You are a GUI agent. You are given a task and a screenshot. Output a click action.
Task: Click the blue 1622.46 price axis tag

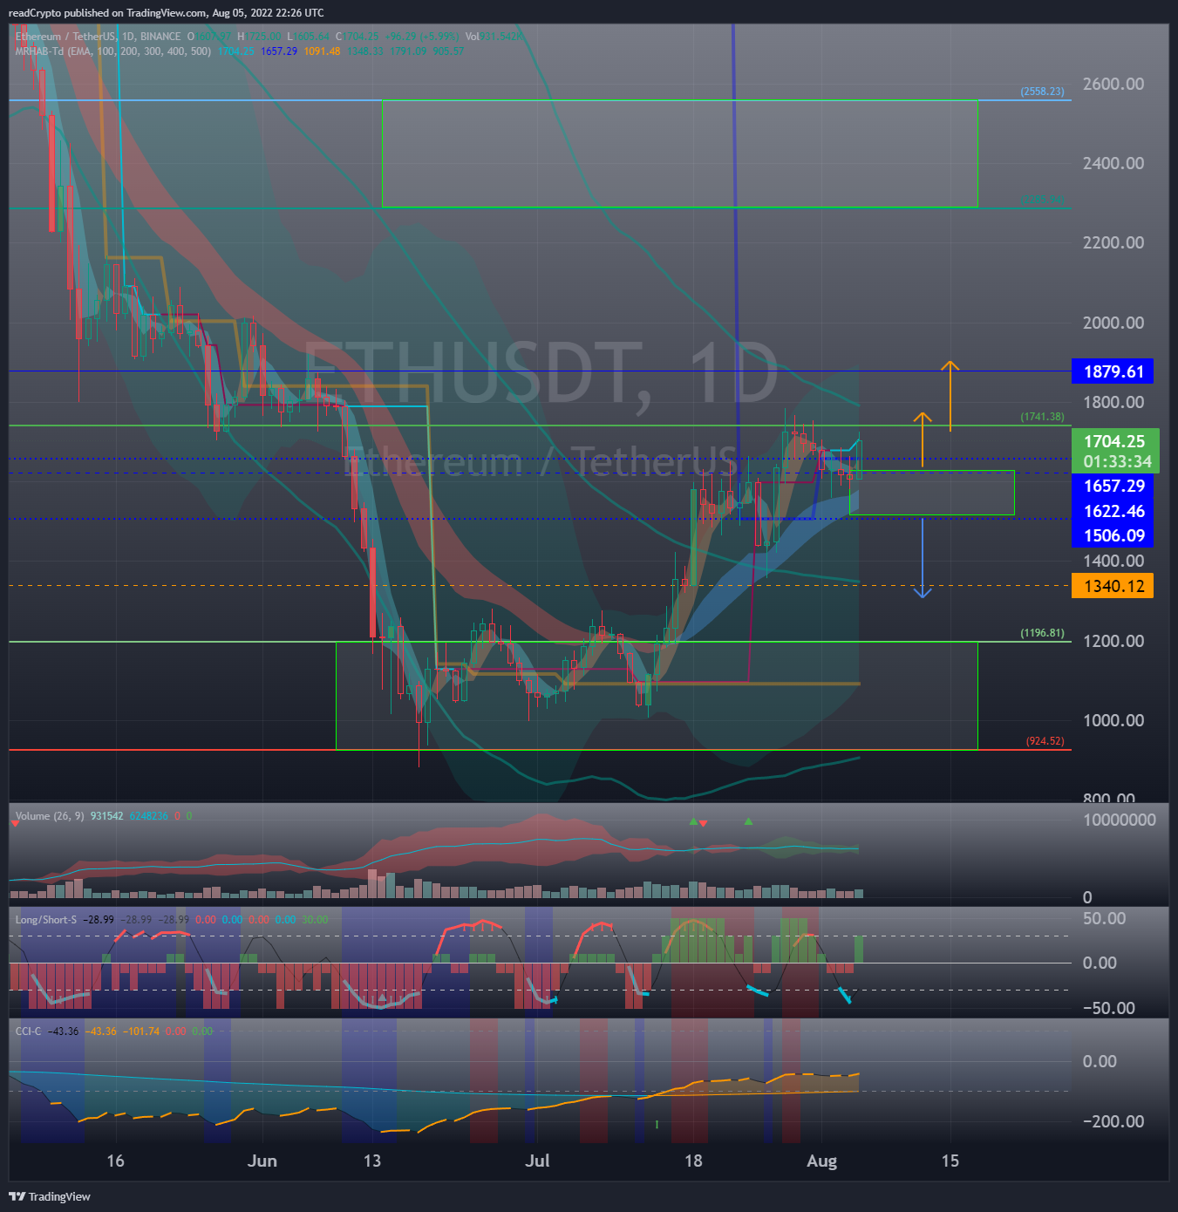1113,511
